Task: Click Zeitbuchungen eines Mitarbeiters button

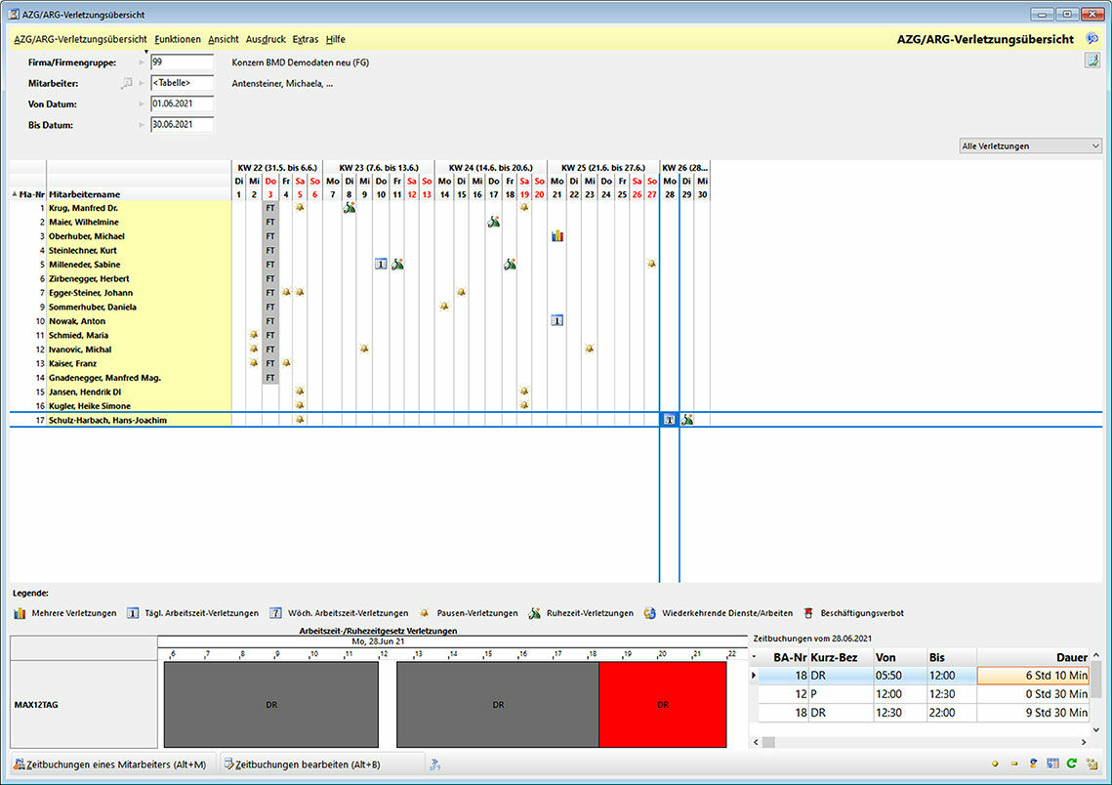Action: [109, 764]
